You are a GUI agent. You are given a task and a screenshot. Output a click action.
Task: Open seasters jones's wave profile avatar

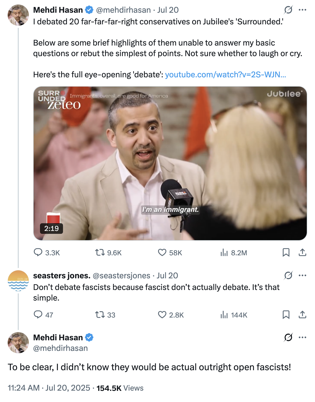click(18, 281)
